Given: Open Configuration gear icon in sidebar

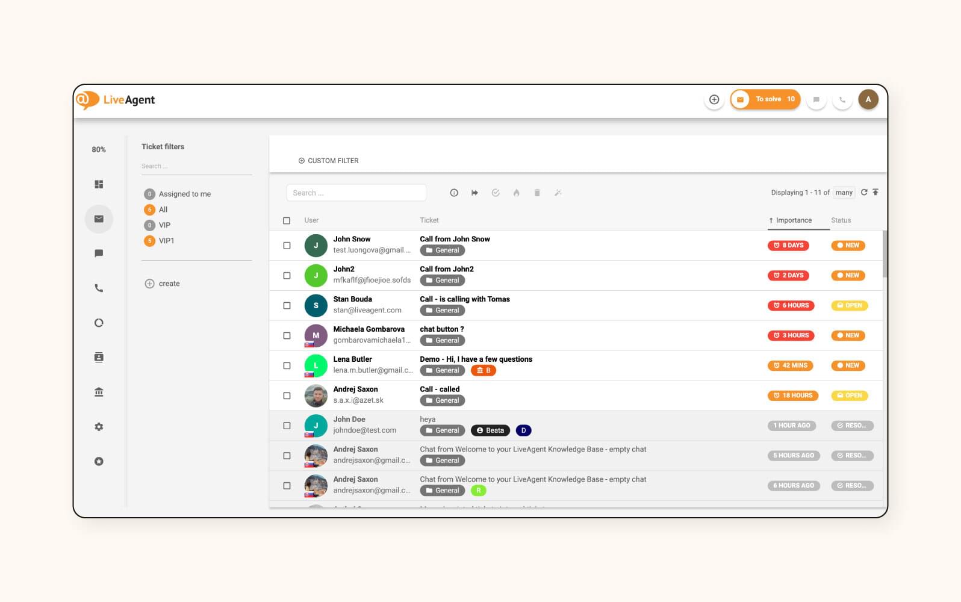Looking at the screenshot, I should [x=99, y=427].
